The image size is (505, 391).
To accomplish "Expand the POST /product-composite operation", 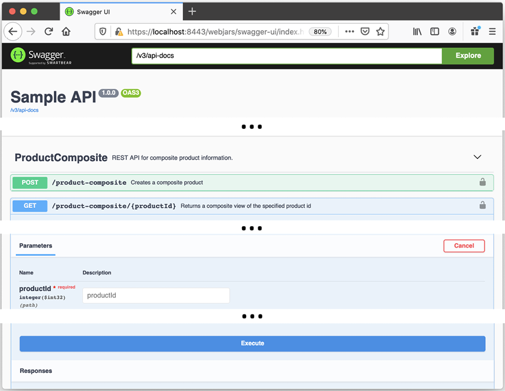I will 252,183.
